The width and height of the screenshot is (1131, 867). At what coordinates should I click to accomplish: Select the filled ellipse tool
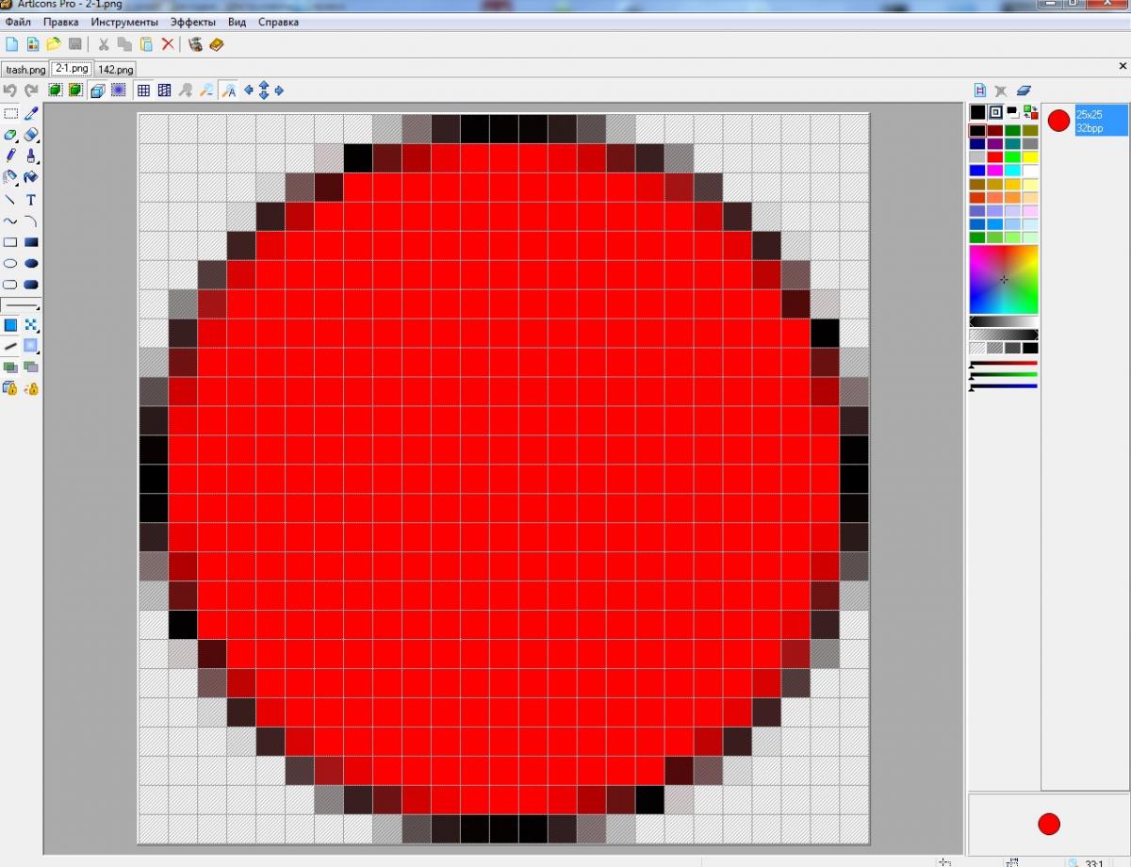(x=31, y=264)
